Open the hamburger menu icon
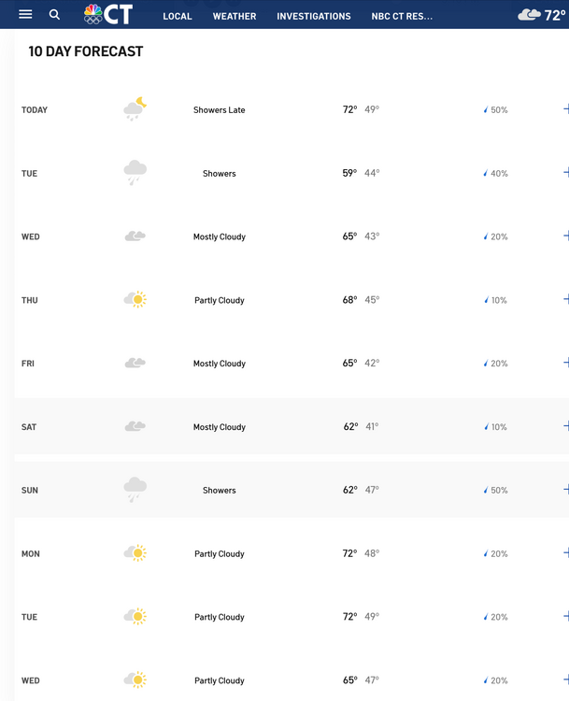Viewport: 569px width, 701px height. [x=25, y=14]
